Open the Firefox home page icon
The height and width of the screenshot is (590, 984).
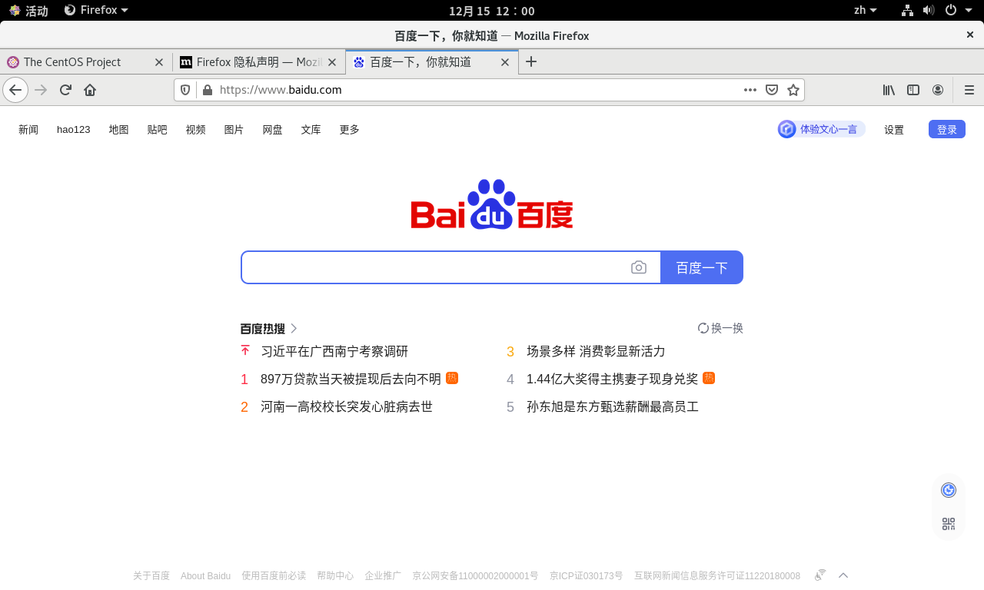tap(90, 90)
